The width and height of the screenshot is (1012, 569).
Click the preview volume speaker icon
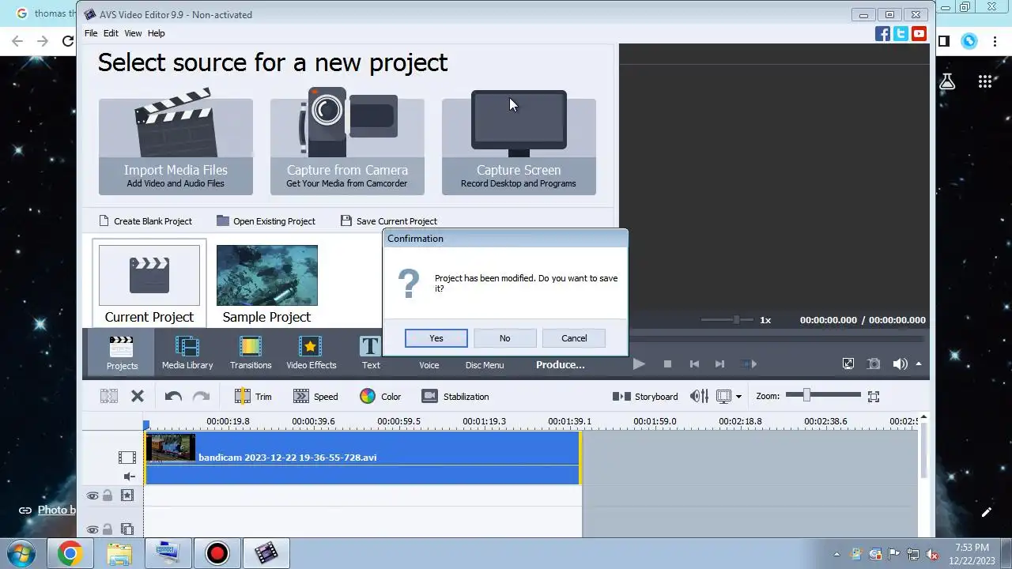pos(900,364)
